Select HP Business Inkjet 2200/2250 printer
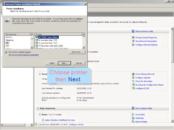 coord(51,46)
